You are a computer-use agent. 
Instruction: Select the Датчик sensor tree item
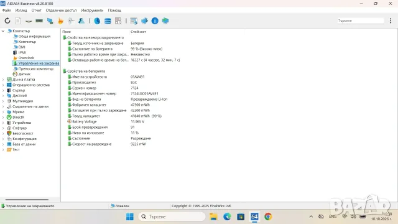(x=24, y=74)
